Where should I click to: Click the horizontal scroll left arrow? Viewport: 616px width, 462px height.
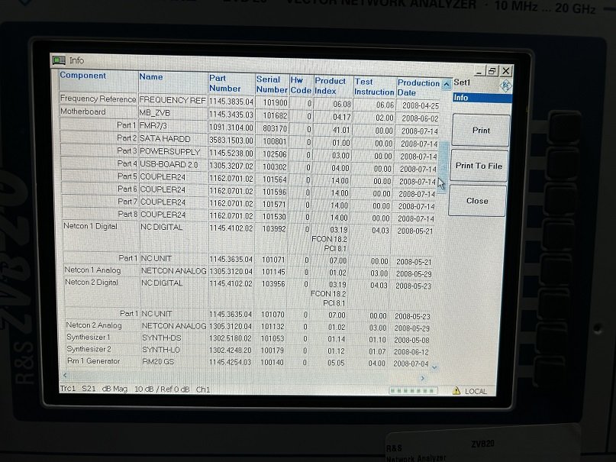(65, 375)
